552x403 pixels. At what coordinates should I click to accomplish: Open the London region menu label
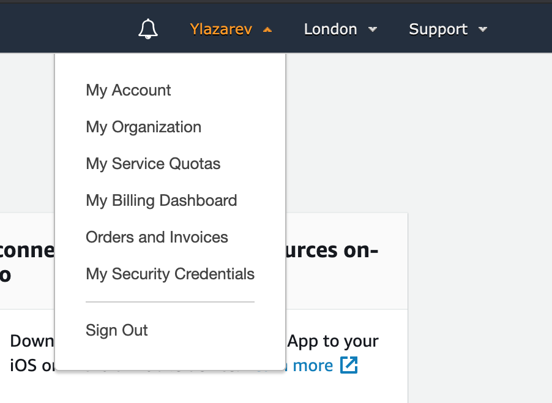[330, 29]
